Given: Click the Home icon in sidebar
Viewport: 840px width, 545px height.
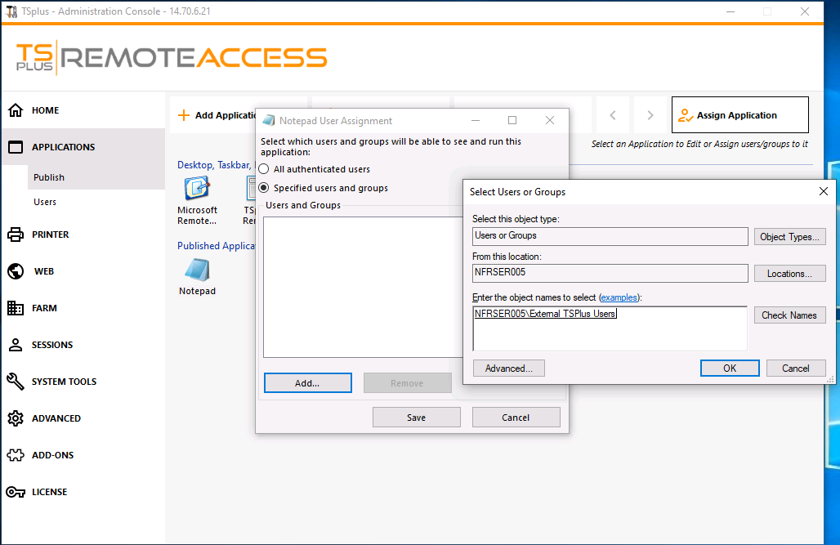Looking at the screenshot, I should [15, 110].
